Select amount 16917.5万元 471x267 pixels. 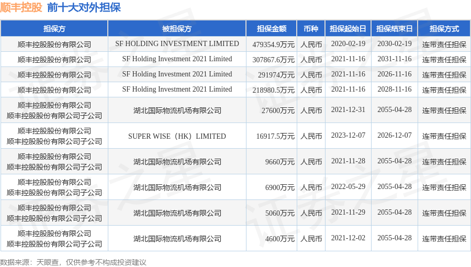(x=275, y=136)
